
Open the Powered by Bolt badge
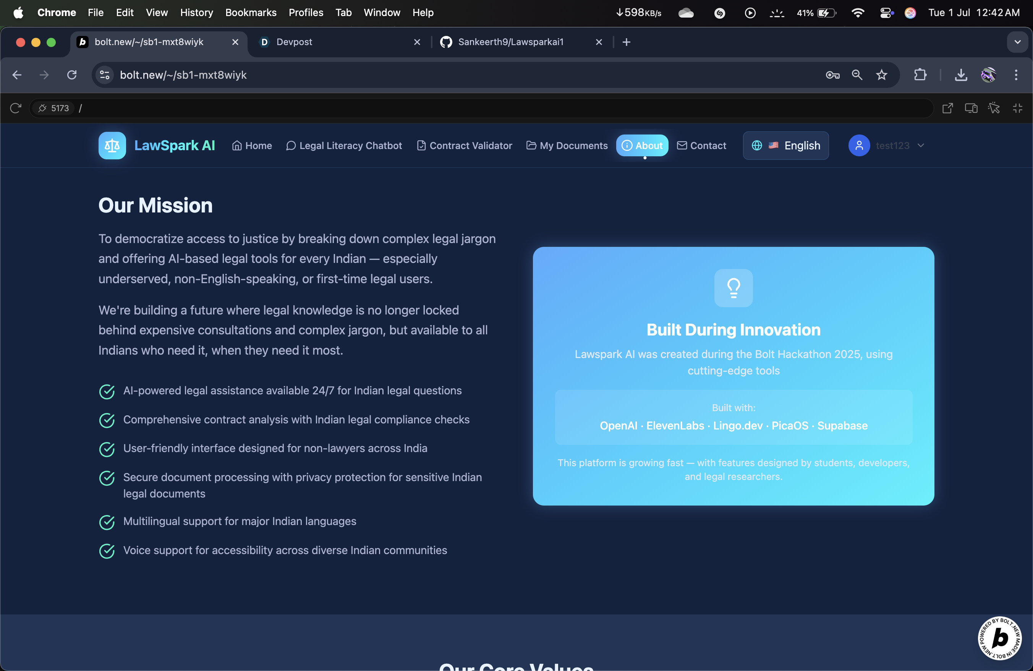[x=1000, y=638]
